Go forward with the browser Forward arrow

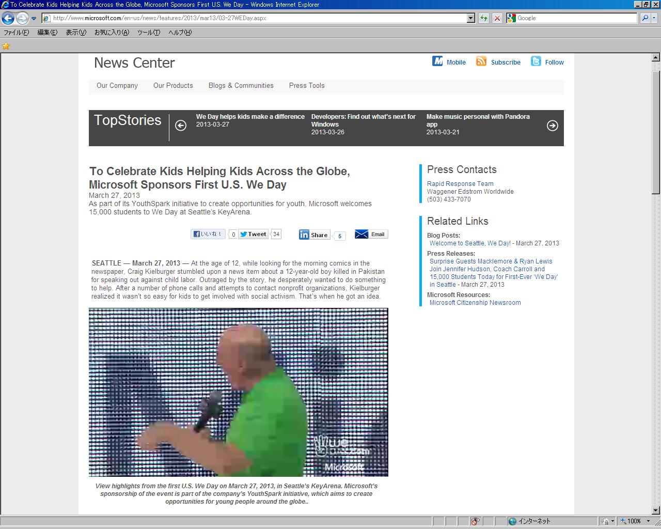pos(22,18)
